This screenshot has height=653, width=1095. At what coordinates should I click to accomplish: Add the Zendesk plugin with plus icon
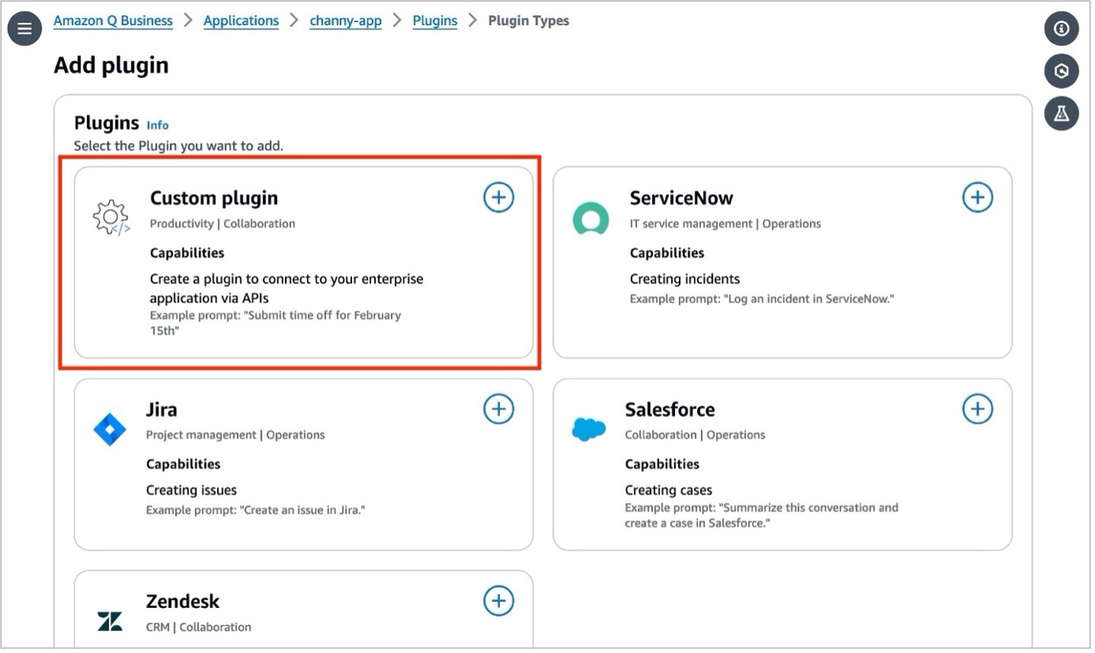pyautogui.click(x=498, y=600)
